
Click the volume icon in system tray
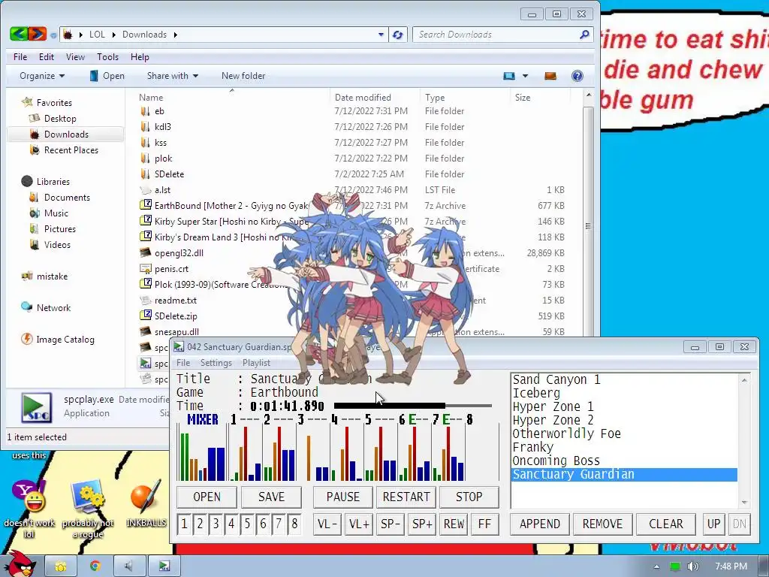692,566
